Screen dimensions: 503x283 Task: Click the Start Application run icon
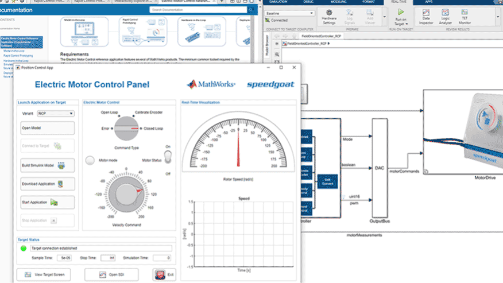(54, 203)
